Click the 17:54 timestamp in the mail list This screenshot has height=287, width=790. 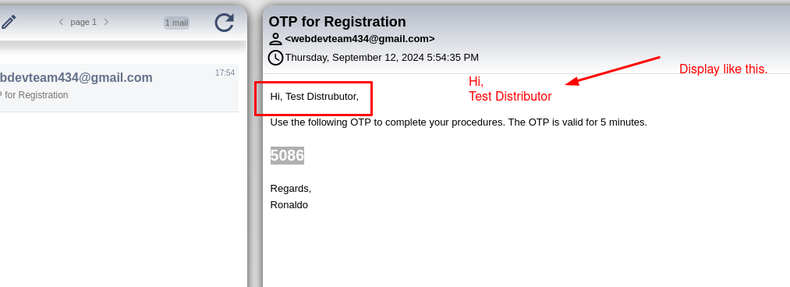[225, 73]
